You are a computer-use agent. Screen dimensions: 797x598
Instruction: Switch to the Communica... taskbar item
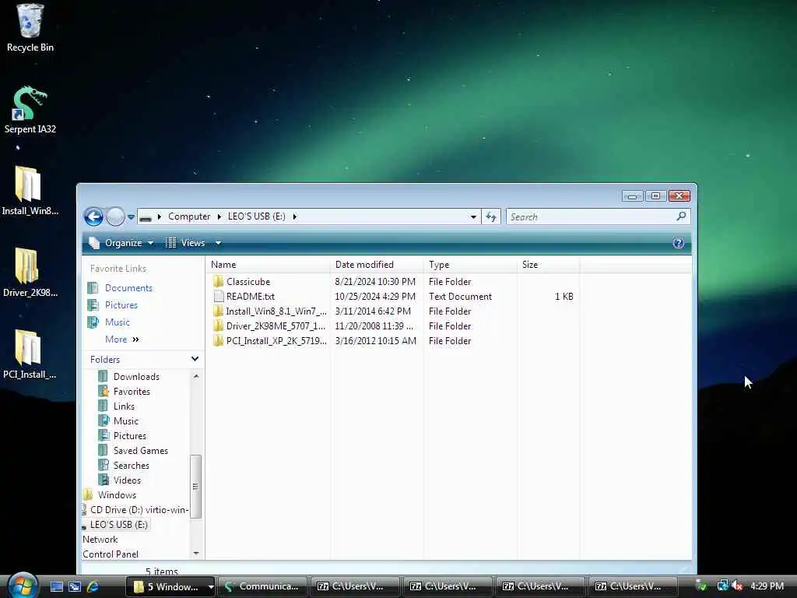[x=262, y=586]
